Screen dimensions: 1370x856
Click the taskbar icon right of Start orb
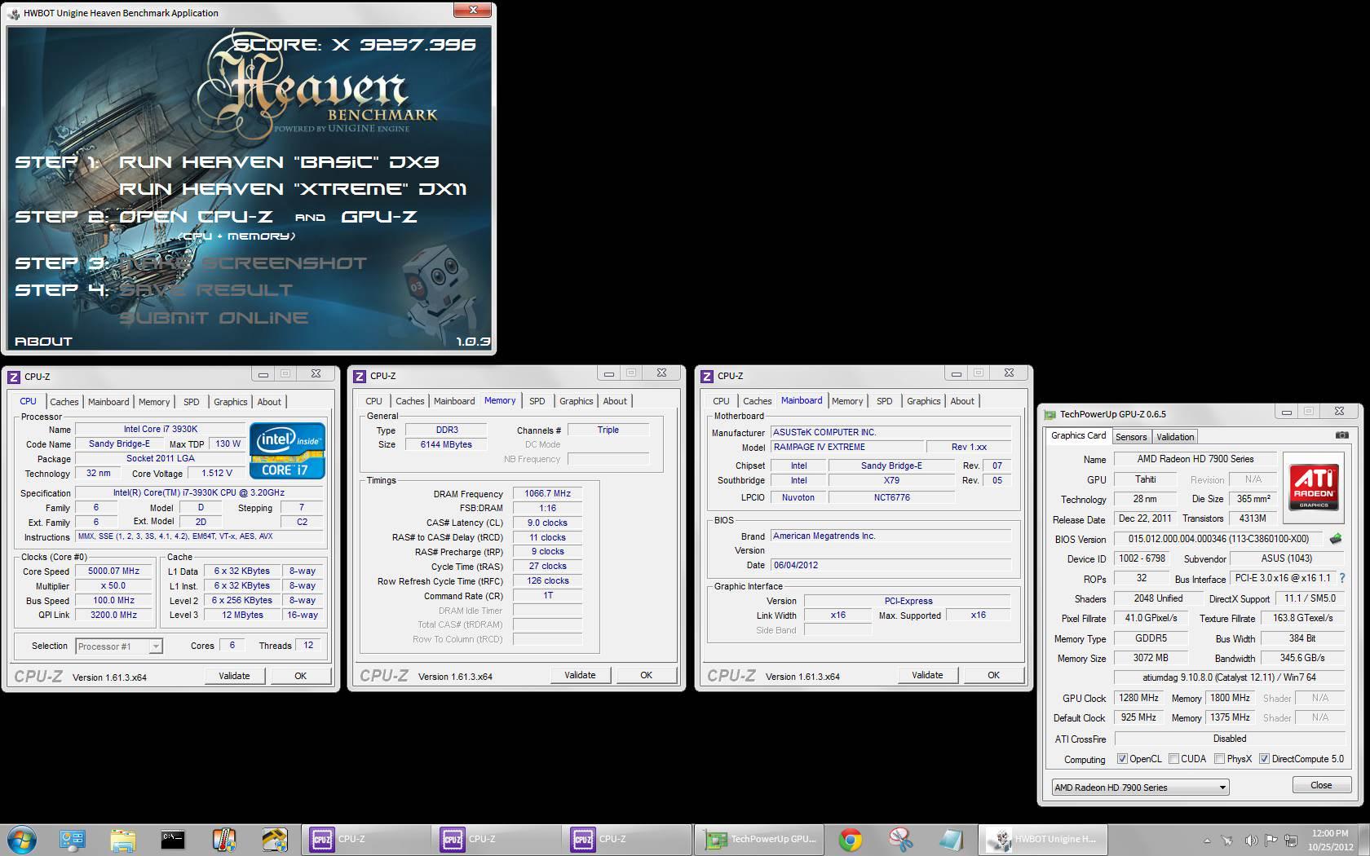coord(72,839)
